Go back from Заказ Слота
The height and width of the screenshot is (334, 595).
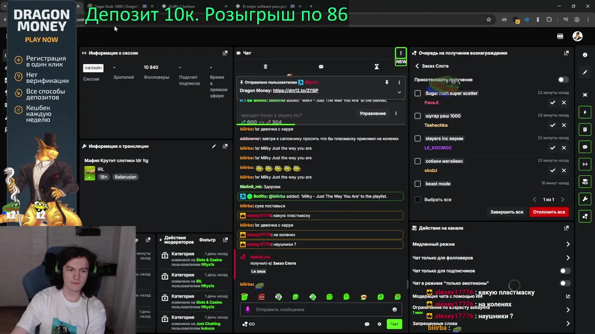pos(417,66)
